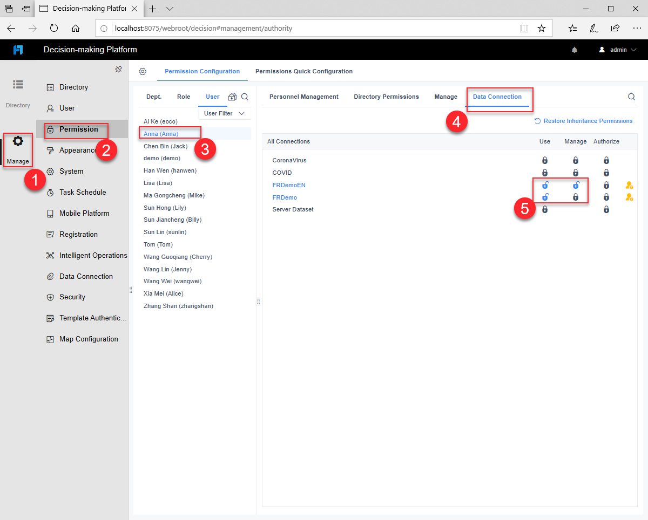Click the department view icon beside User tab
Image resolution: width=648 pixels, height=520 pixels.
coord(232,97)
